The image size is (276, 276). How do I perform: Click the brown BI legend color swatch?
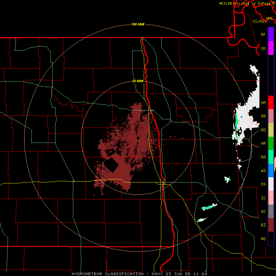click(271, 225)
